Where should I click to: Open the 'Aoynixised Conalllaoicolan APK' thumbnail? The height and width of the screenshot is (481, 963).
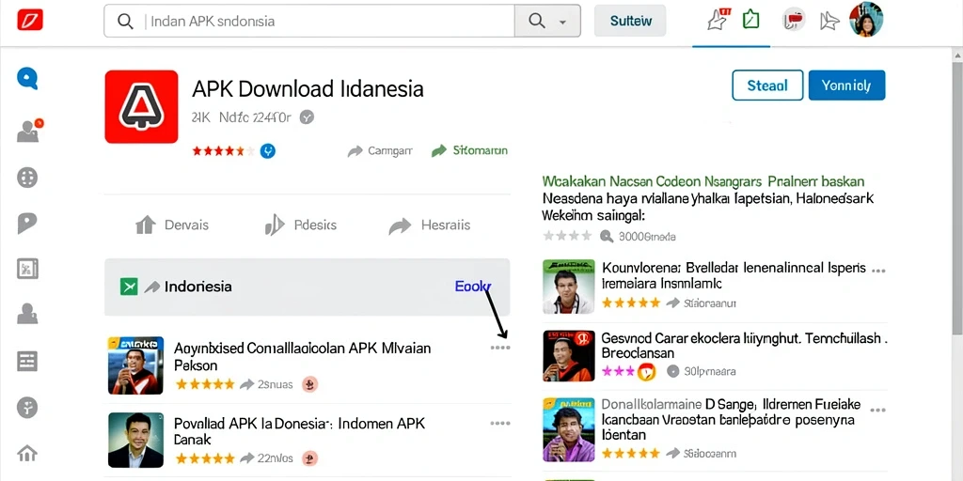click(x=135, y=365)
